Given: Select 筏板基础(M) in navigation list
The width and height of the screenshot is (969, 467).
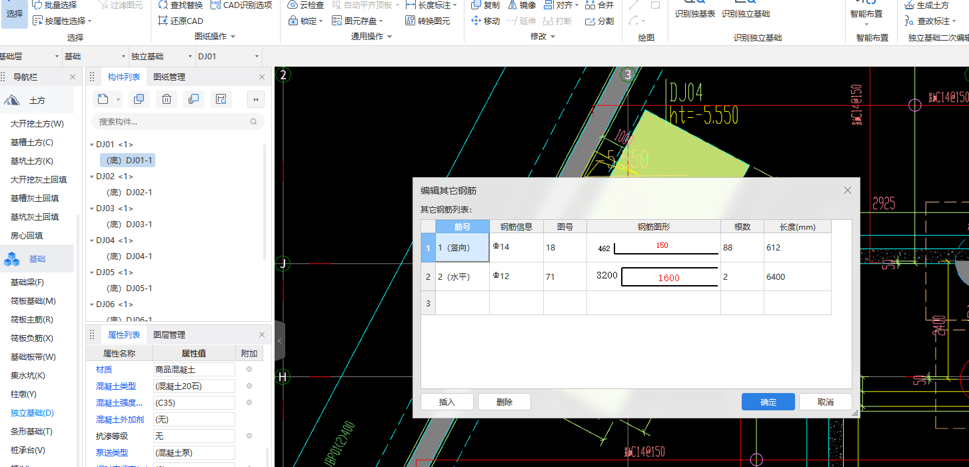Looking at the screenshot, I should point(33,301).
